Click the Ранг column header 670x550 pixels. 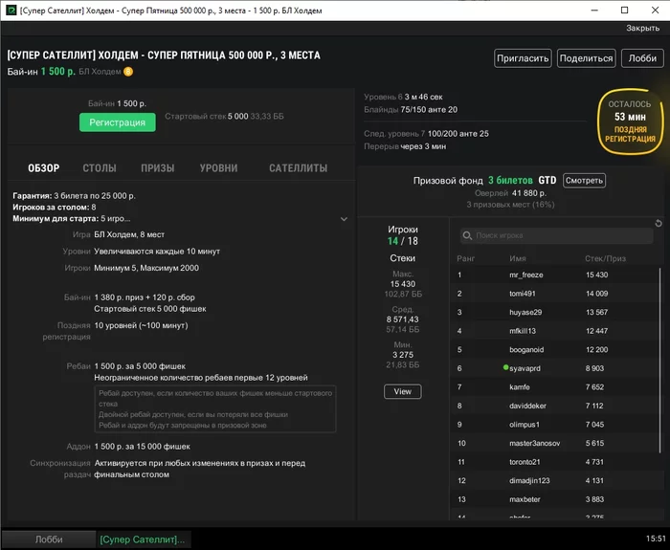(466, 259)
